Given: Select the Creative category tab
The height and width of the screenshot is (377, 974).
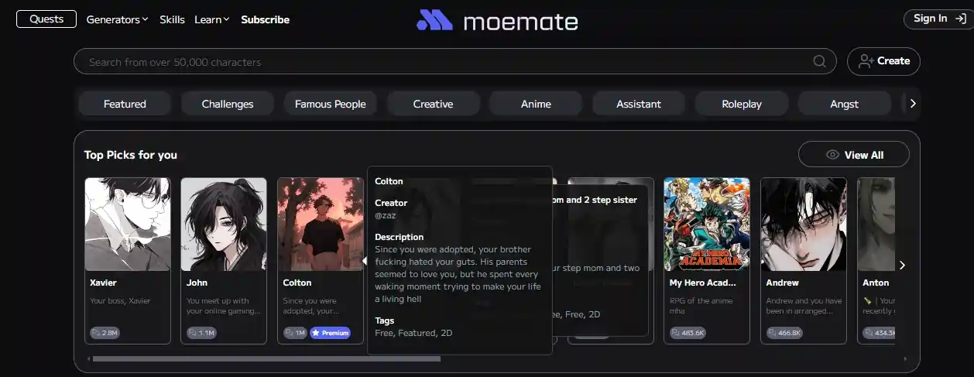Looking at the screenshot, I should click(434, 104).
